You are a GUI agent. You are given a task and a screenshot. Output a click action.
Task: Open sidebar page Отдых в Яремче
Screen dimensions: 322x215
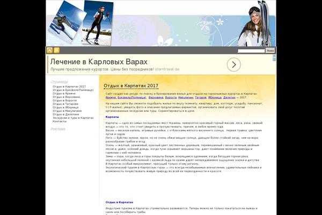64,94
